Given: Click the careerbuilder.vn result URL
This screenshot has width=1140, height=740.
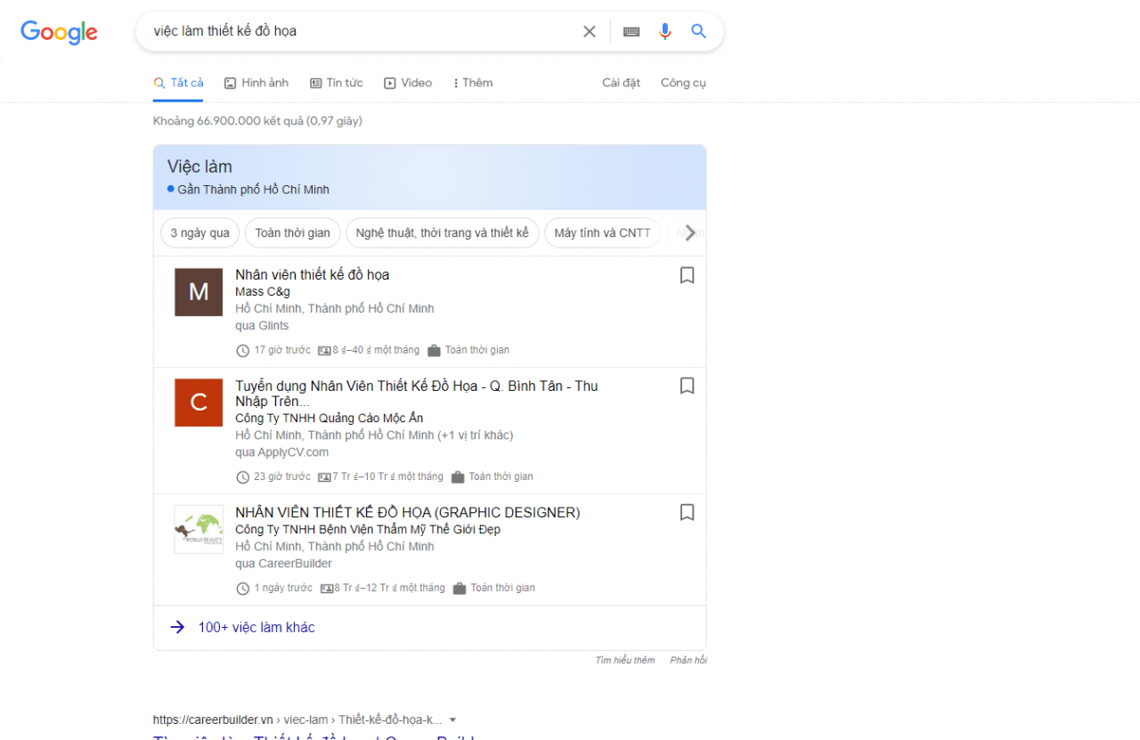Looking at the screenshot, I should (x=297, y=720).
